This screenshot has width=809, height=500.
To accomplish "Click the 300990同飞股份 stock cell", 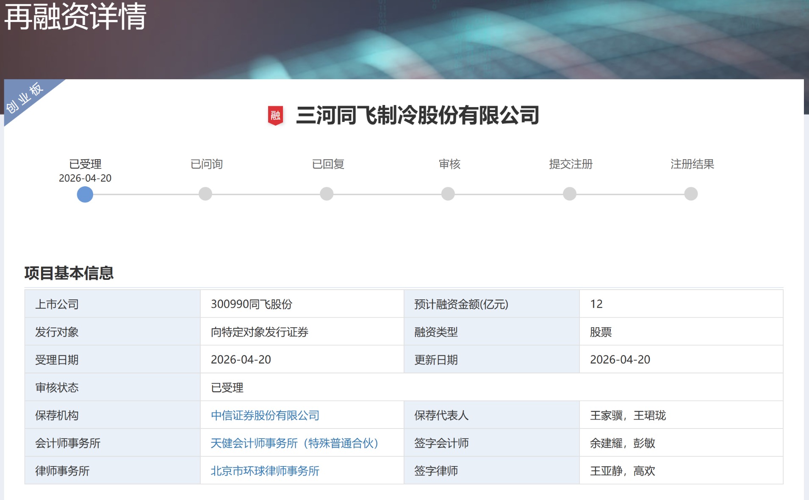I will click(251, 304).
